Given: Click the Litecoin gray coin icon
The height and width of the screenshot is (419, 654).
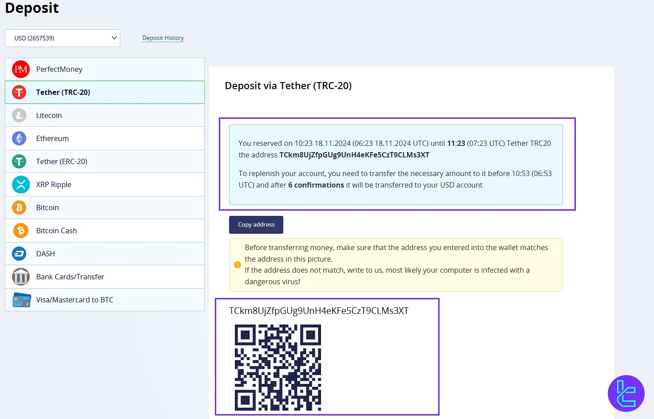Looking at the screenshot, I should tap(19, 115).
